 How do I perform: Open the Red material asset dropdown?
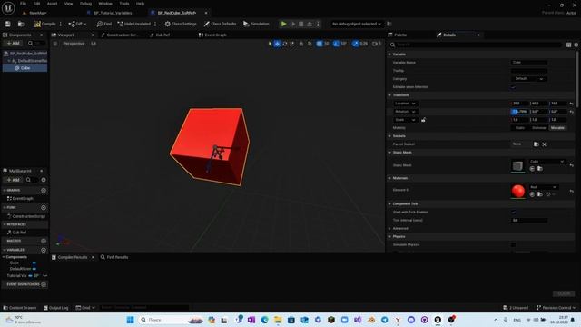(x=543, y=187)
